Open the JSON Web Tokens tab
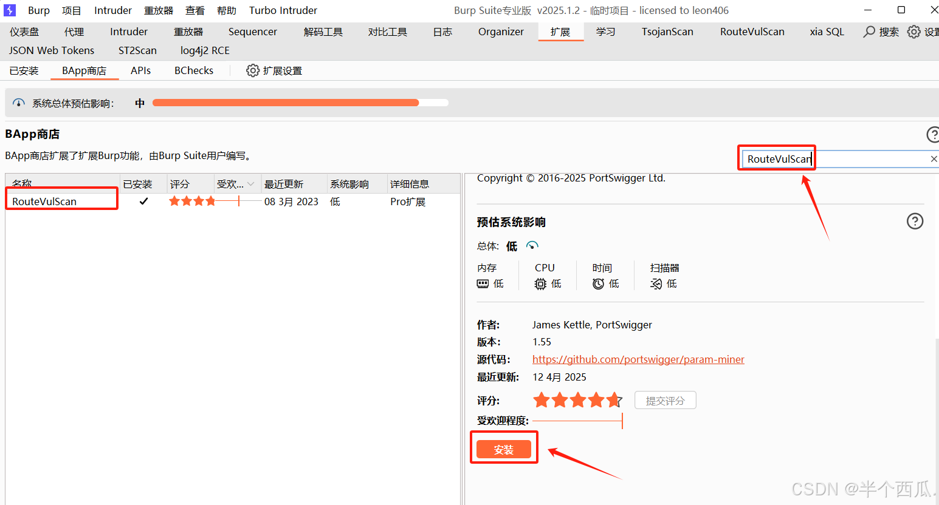 pyautogui.click(x=52, y=50)
